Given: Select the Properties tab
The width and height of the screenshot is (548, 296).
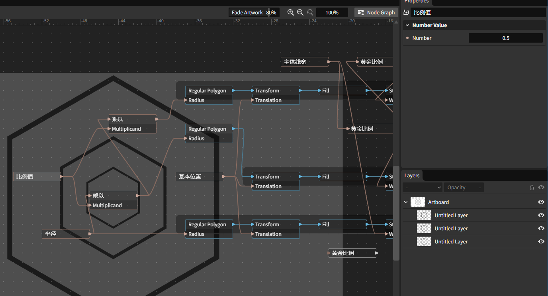Looking at the screenshot, I should [416, 2].
